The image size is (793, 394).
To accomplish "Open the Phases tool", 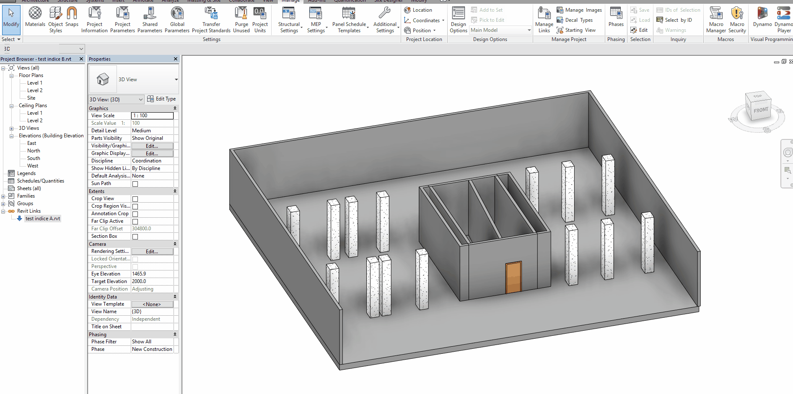I will coord(616,18).
